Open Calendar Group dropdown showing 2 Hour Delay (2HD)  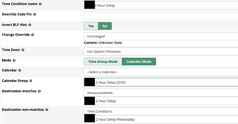(161, 82)
